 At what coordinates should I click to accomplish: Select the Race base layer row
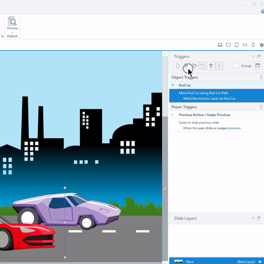click(x=216, y=261)
